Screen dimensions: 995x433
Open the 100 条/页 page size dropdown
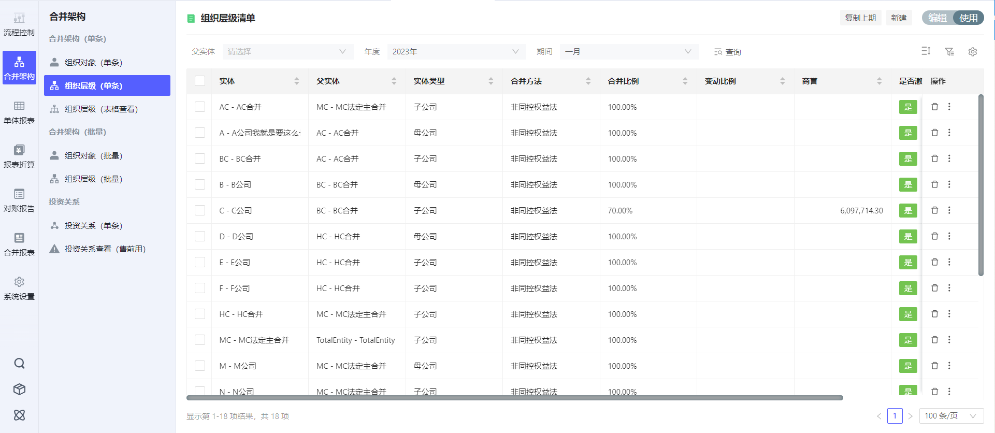tap(950, 416)
